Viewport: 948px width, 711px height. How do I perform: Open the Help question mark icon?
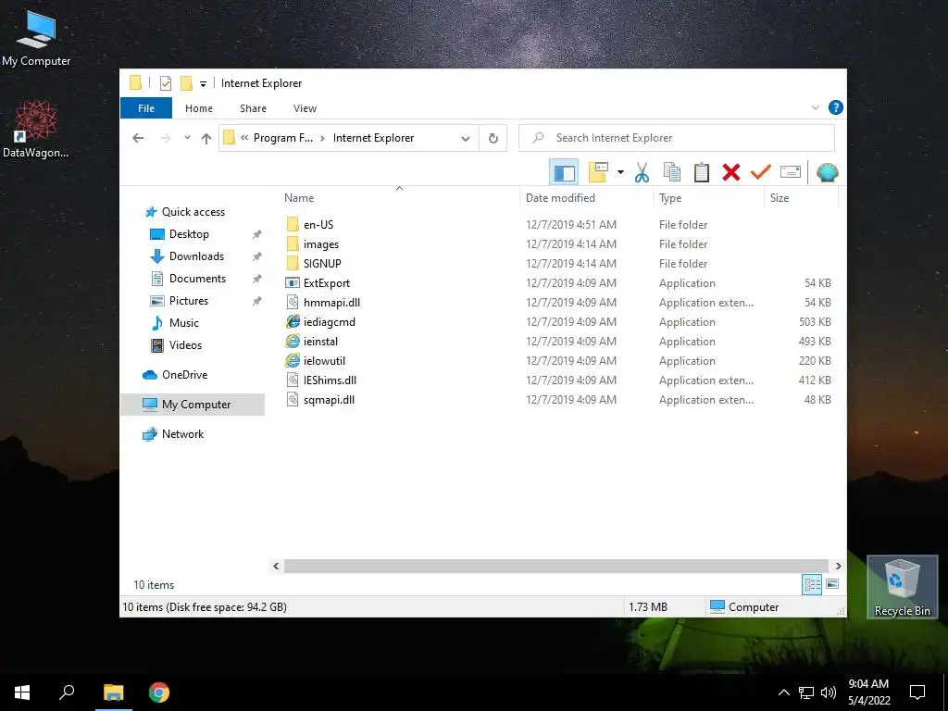tap(836, 107)
